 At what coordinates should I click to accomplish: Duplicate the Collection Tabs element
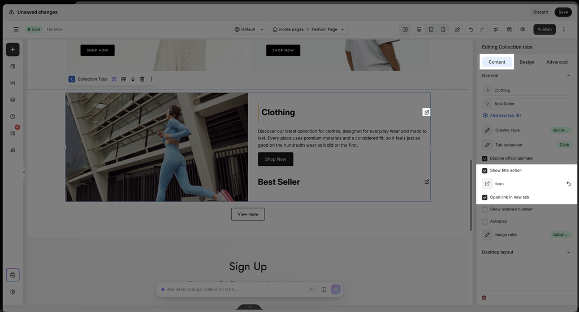point(123,79)
